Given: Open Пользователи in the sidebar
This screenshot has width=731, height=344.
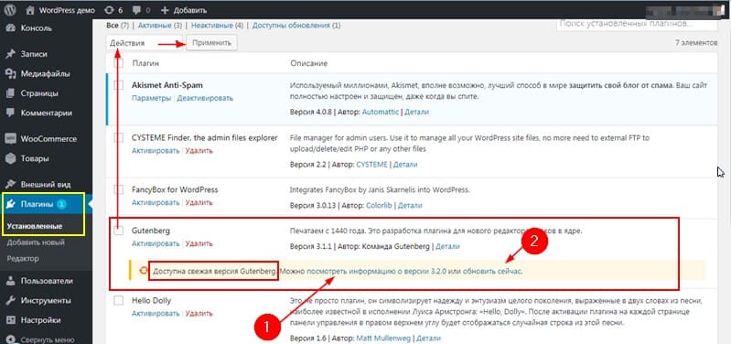Looking at the screenshot, I should 47,281.
